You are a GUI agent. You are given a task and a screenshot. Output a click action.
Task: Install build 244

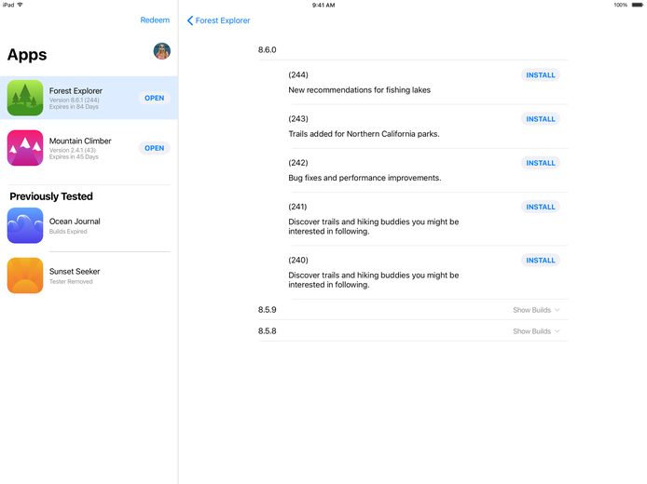click(540, 75)
